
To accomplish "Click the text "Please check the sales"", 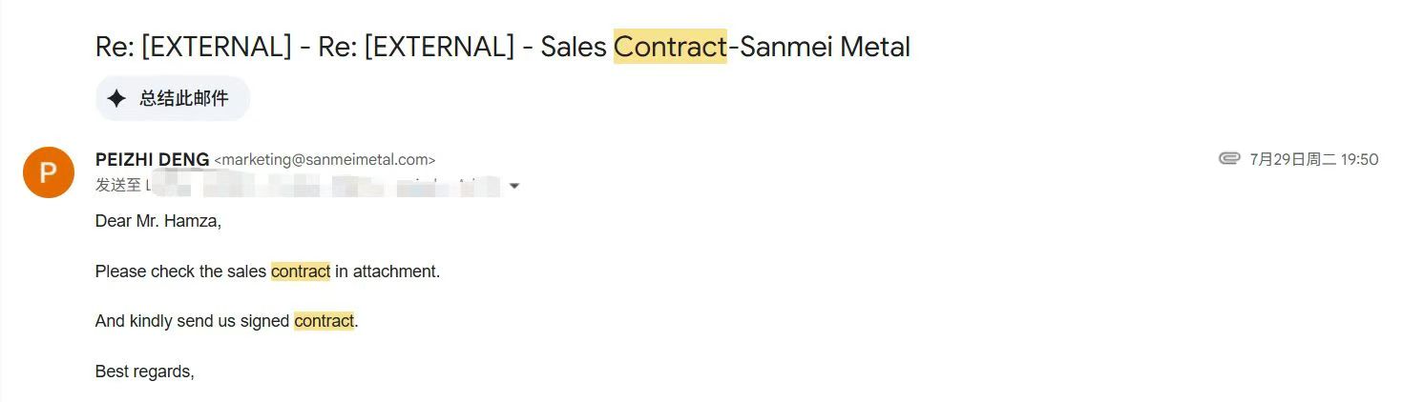I will coord(180,271).
